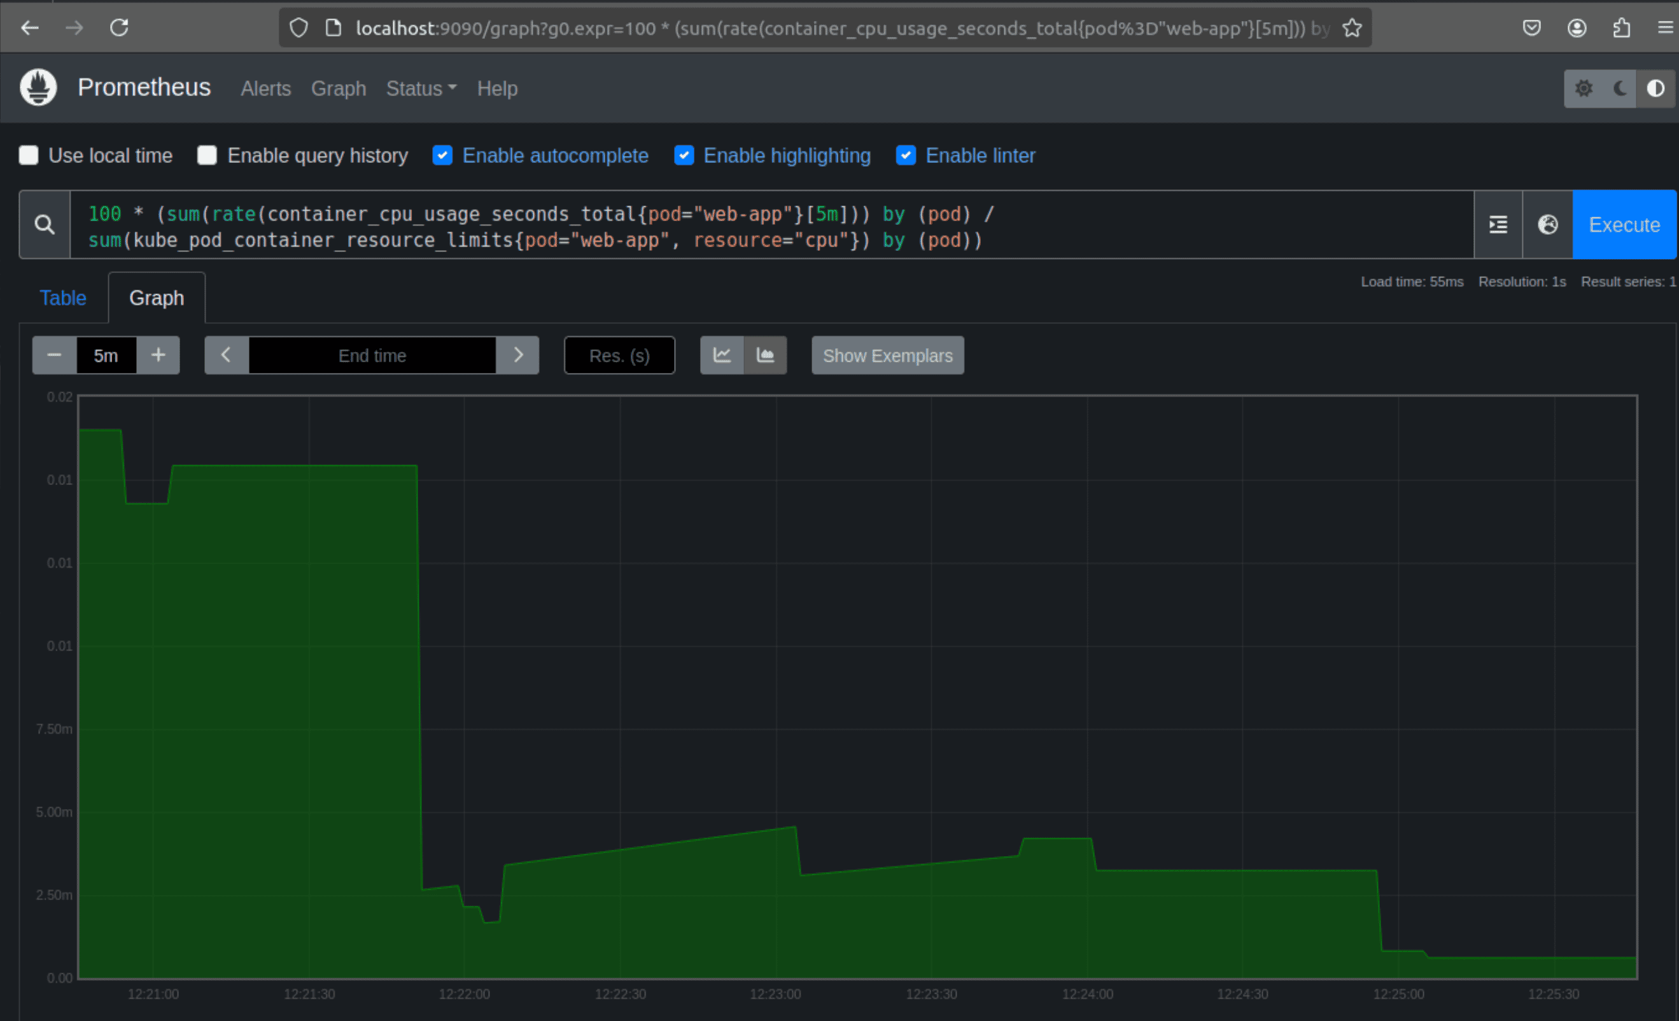
Task: Click the shield tracking protection icon
Action: (299, 28)
